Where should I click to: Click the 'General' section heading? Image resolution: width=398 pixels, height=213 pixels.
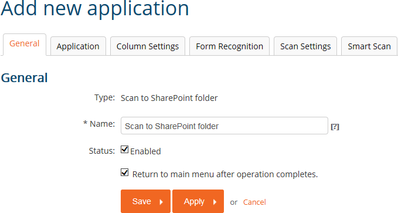tap(24, 78)
